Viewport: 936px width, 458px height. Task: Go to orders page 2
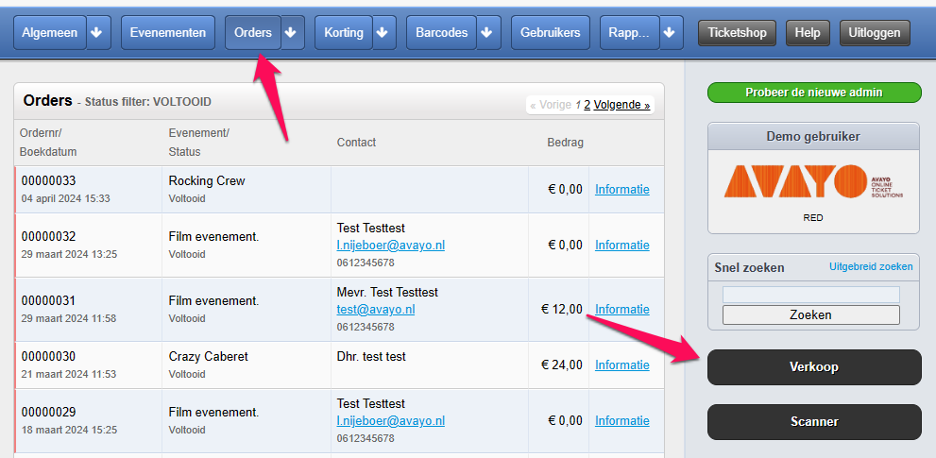(587, 105)
